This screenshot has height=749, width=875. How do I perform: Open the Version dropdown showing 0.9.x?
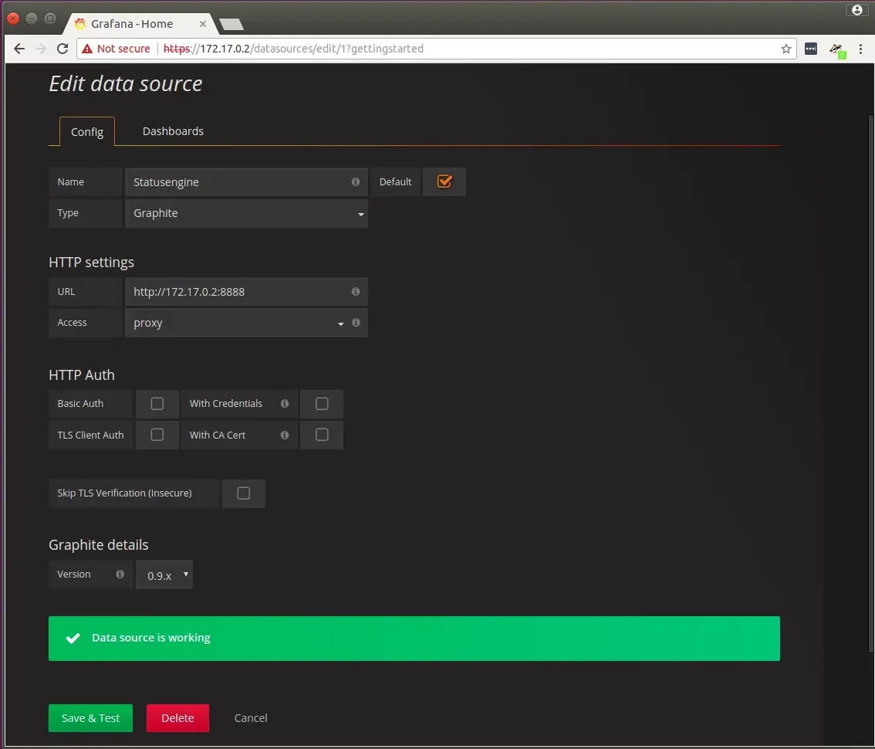[x=164, y=574]
